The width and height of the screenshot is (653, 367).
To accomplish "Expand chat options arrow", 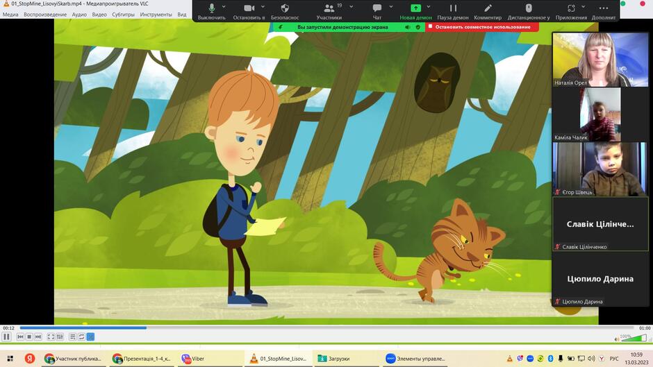I will click(x=390, y=7).
